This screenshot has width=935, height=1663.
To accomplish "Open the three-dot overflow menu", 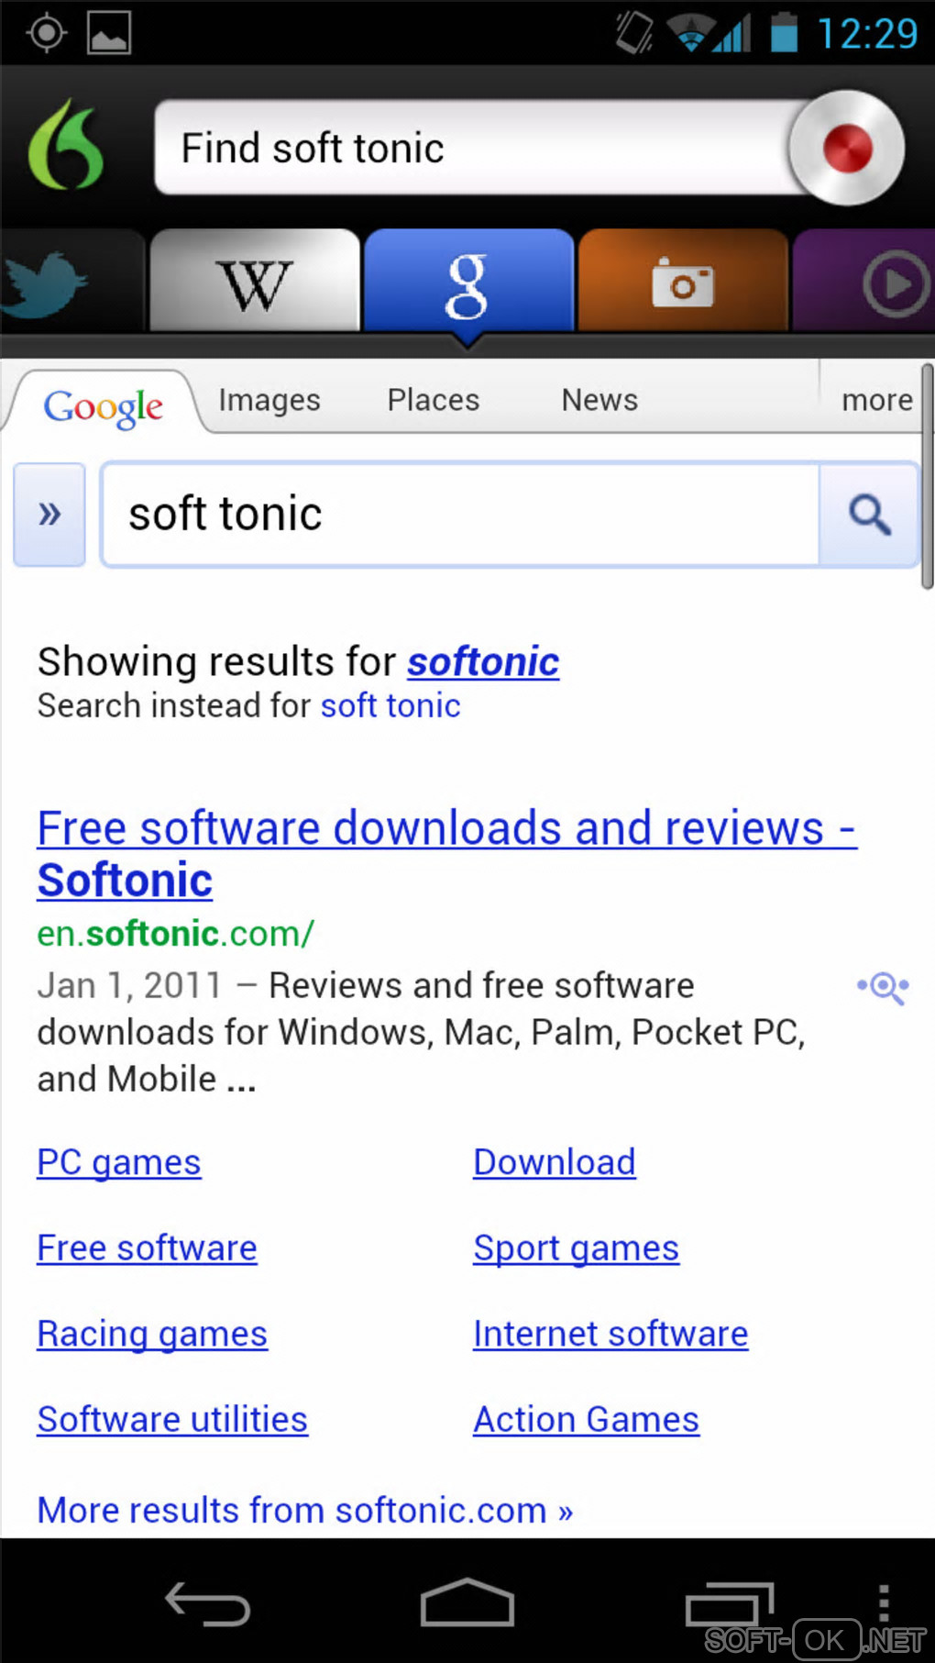I will click(884, 1603).
